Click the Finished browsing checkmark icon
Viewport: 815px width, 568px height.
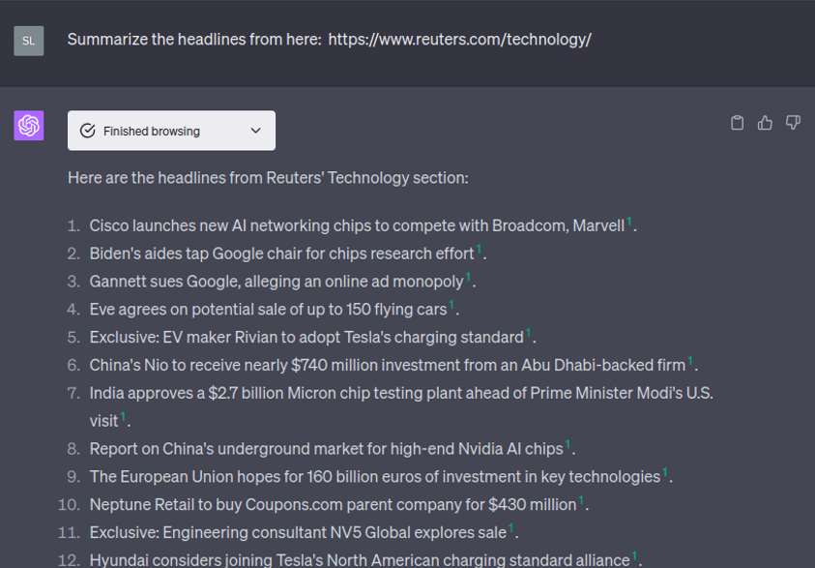point(88,131)
